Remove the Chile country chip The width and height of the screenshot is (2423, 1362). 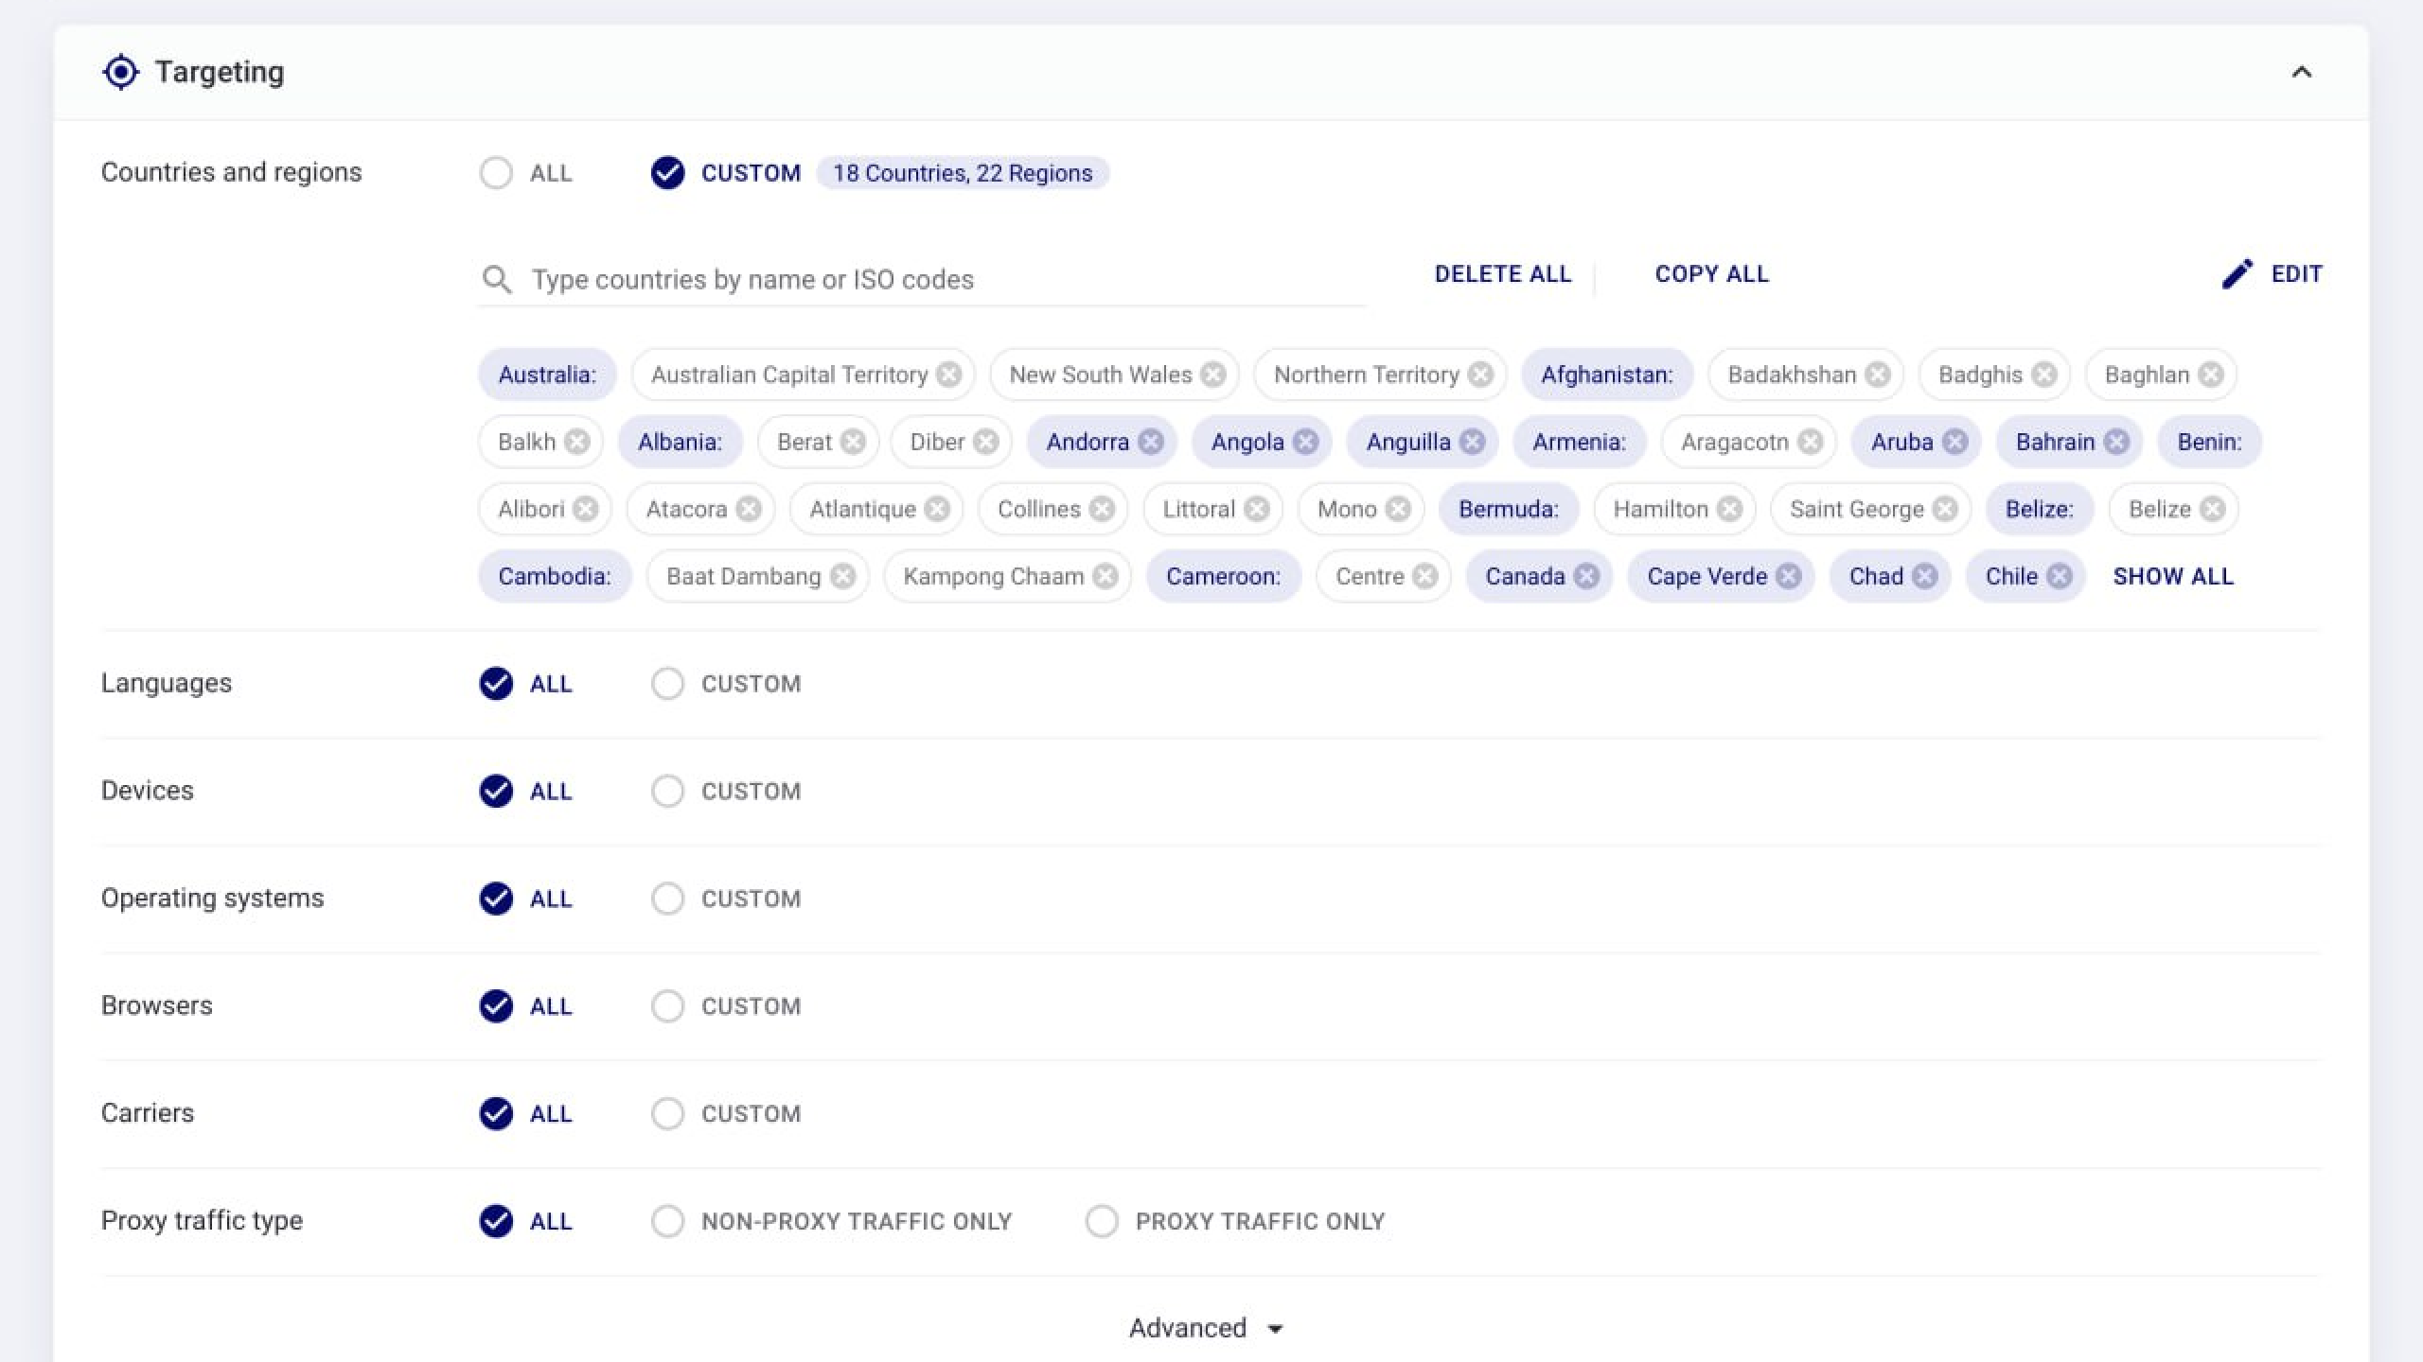2060,576
